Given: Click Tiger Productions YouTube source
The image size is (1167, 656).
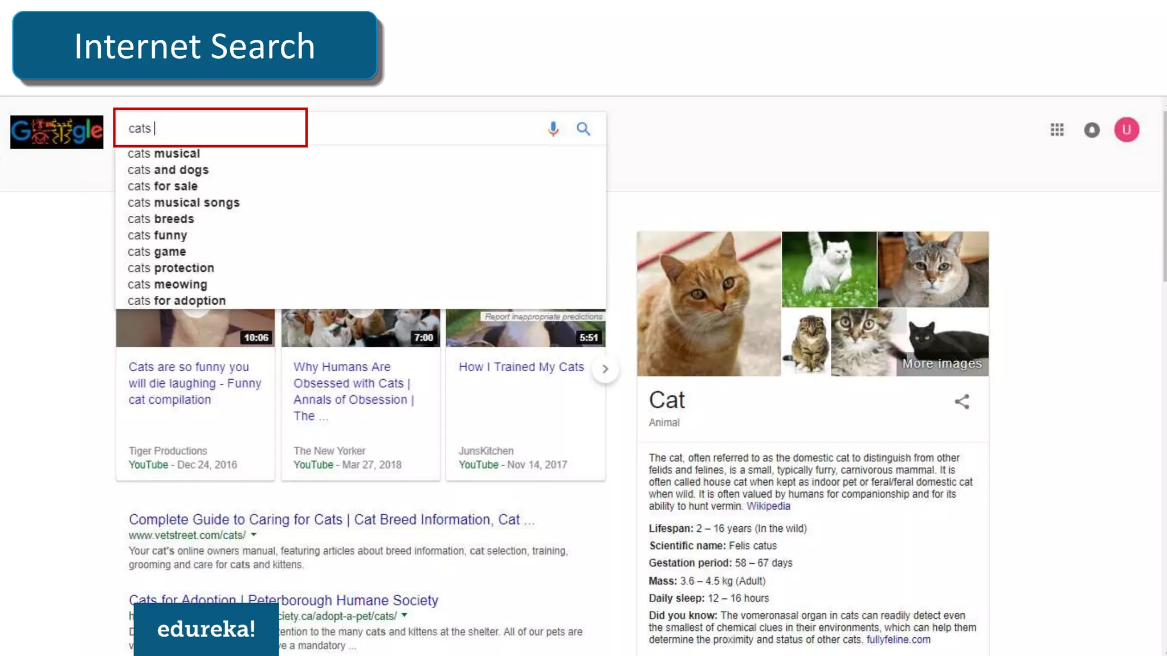Looking at the screenshot, I should tap(182, 458).
